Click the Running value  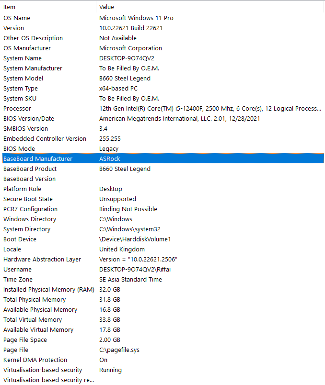[110, 370]
